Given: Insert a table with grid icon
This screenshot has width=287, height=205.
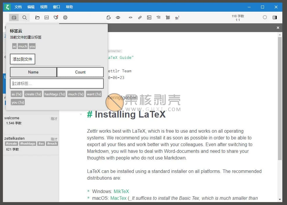Looking at the screenshot, I should [168, 17].
